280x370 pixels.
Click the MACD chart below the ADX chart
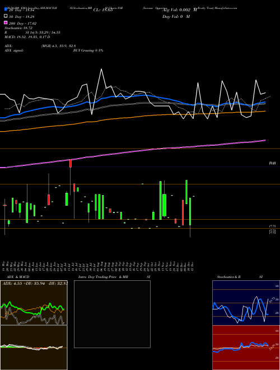tap(34, 348)
